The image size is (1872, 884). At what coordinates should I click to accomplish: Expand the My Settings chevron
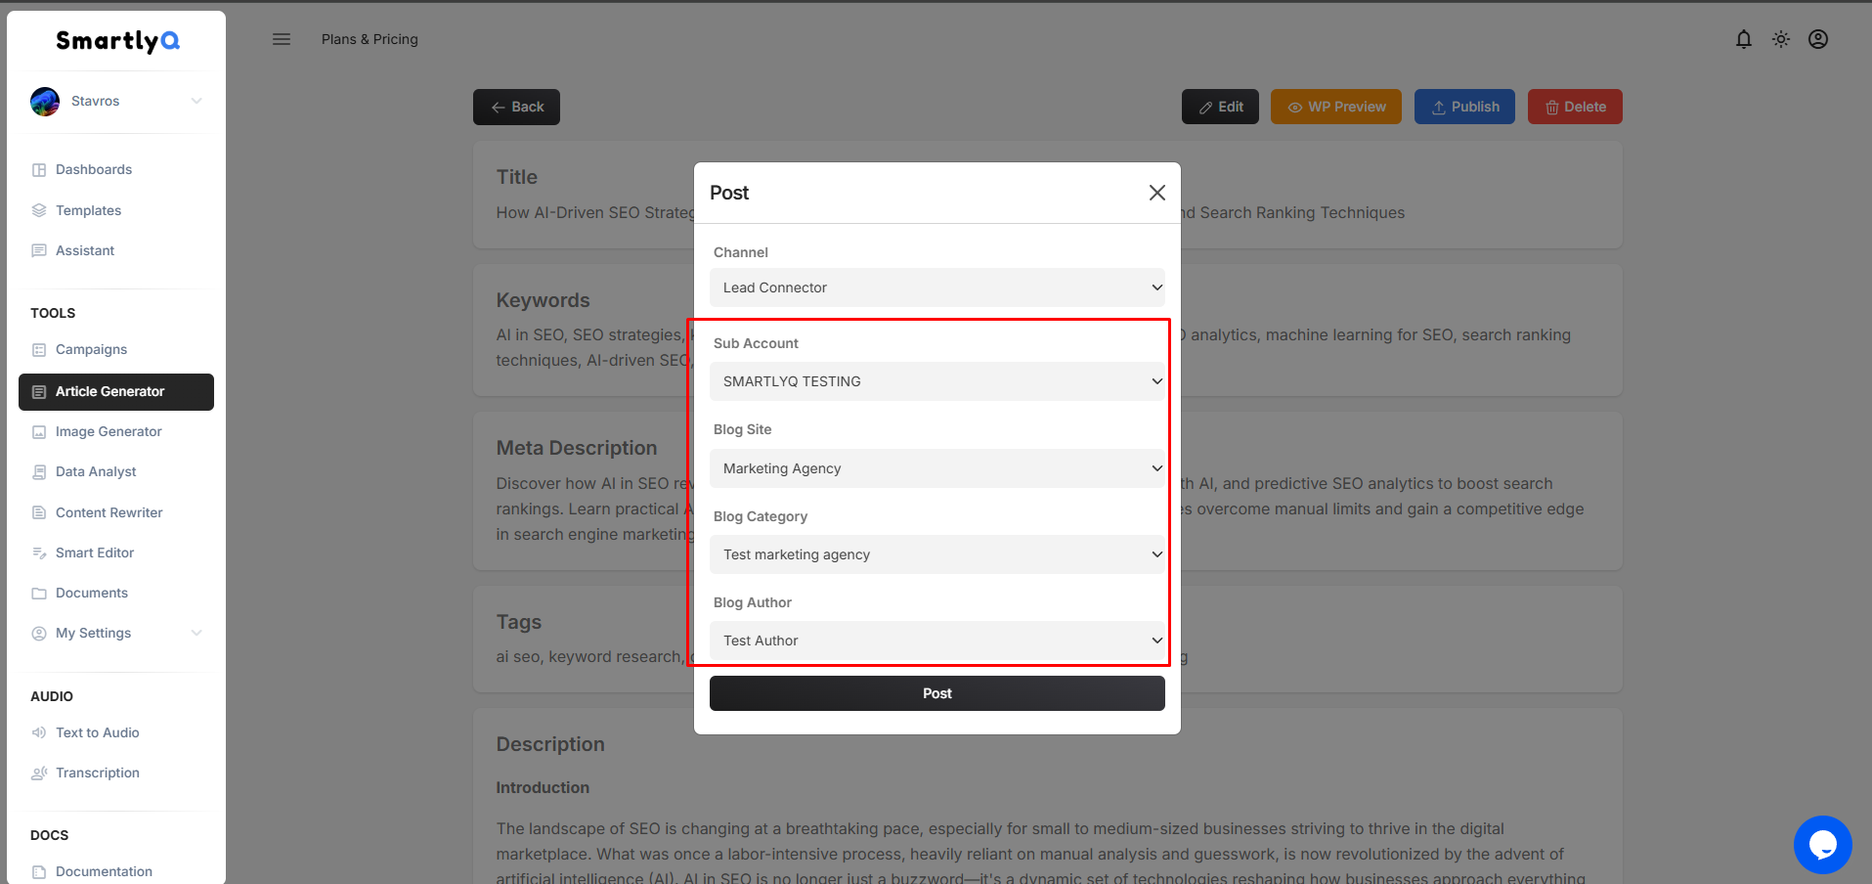click(x=196, y=633)
